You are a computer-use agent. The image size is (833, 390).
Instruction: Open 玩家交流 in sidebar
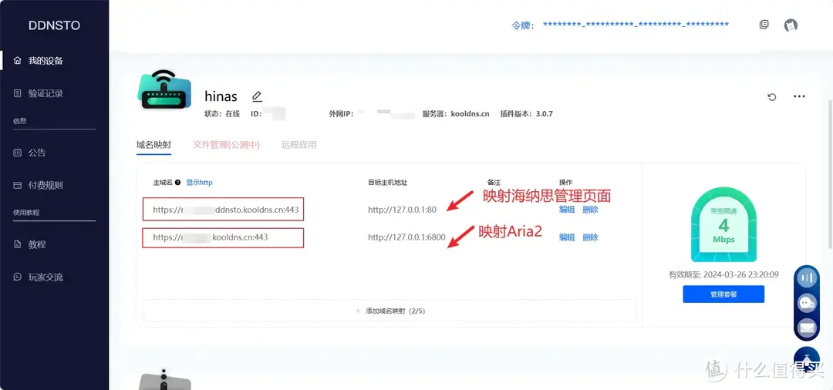pos(39,277)
